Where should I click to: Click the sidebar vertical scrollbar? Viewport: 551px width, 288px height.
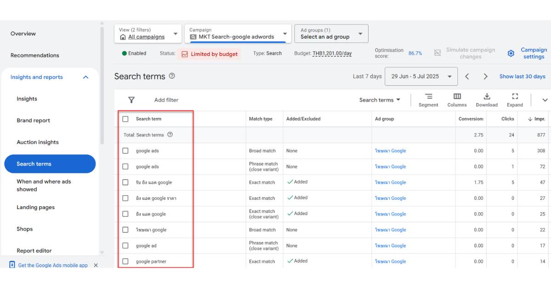click(x=102, y=85)
